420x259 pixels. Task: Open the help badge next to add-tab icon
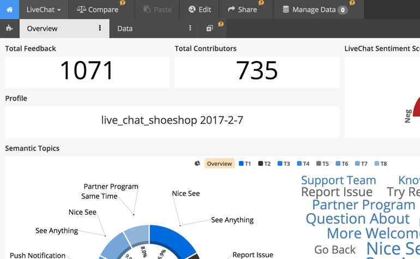pos(221,25)
